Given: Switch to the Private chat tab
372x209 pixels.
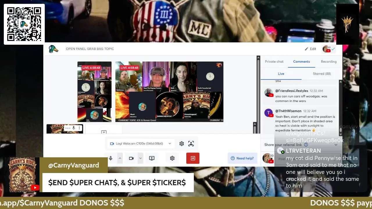Looking at the screenshot, I should pyautogui.click(x=274, y=62).
